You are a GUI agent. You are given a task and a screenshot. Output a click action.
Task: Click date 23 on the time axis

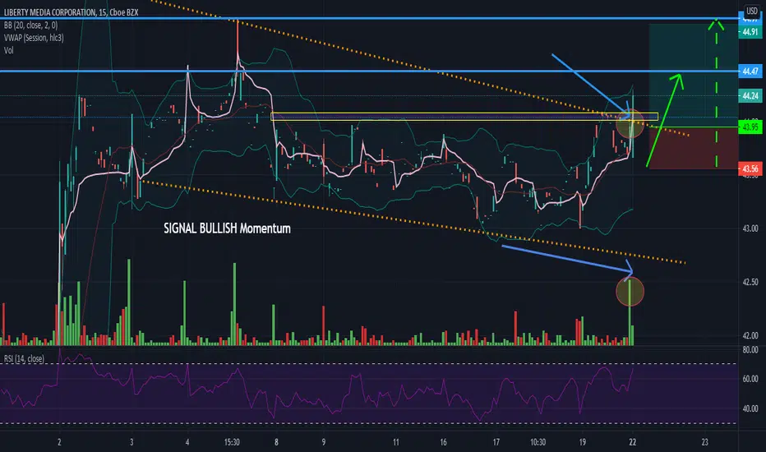pyautogui.click(x=704, y=442)
